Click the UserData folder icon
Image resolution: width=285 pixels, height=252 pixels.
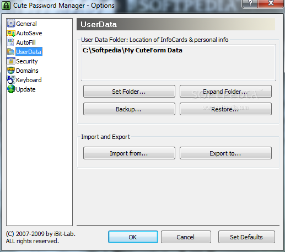[11, 52]
